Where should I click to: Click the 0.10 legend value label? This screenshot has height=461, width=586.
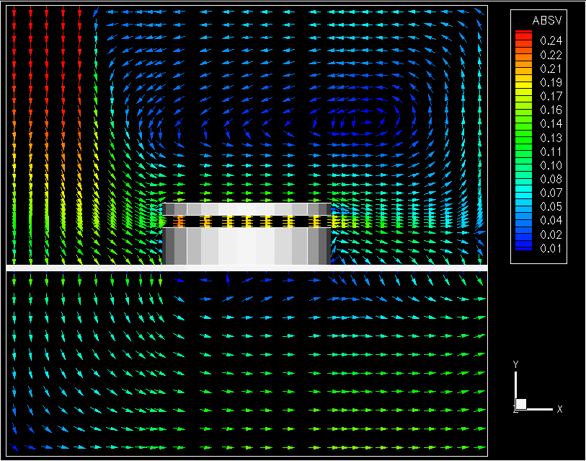[x=551, y=165]
